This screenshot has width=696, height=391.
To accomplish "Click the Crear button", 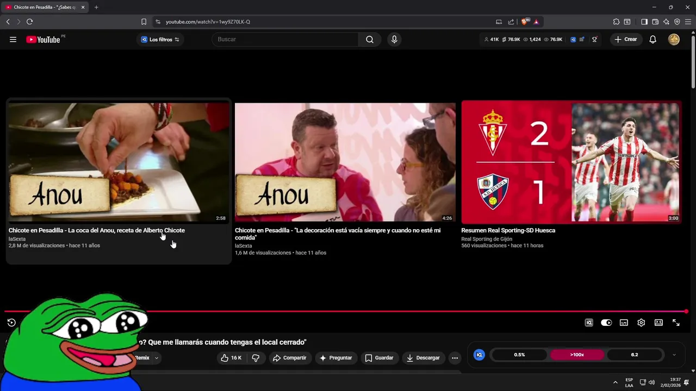I will click(x=625, y=39).
